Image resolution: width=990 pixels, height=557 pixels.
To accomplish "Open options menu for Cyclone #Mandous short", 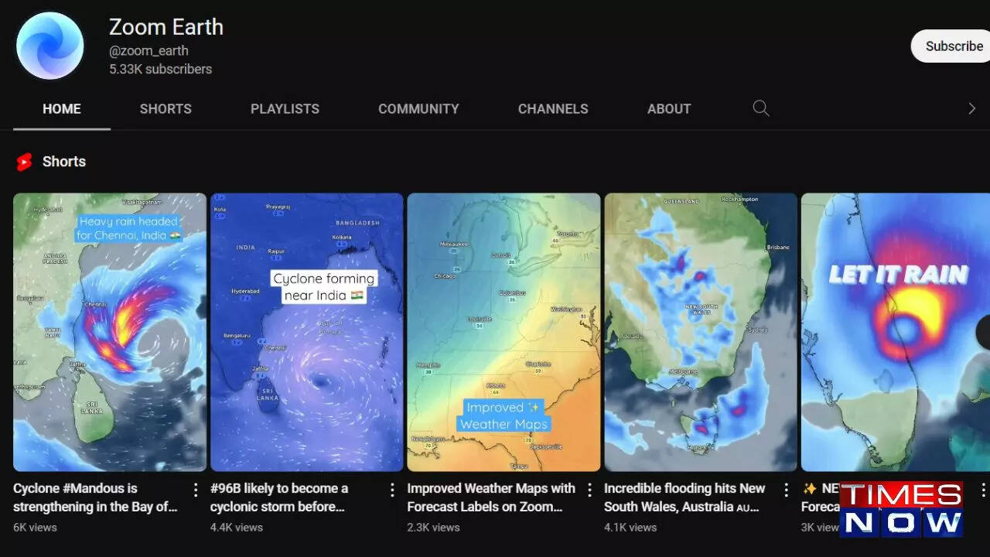I will tap(196, 490).
